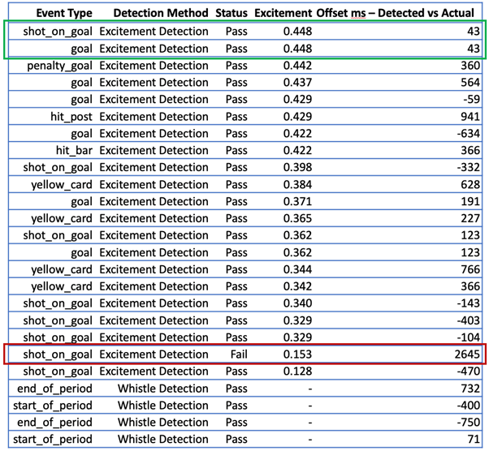Click 'end_of_period' in the row with offset -750
Screen dimensions: 489x451
[55, 423]
